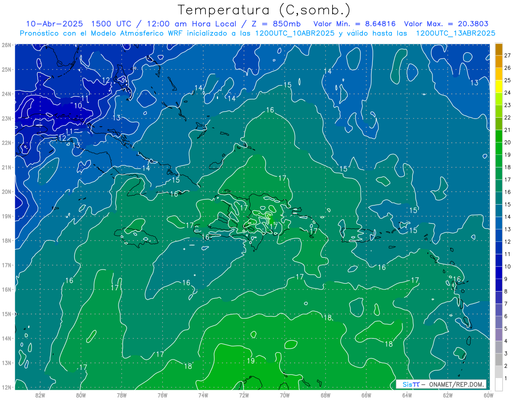Click 'Valor Max. = 20.3803' in header

446,24
